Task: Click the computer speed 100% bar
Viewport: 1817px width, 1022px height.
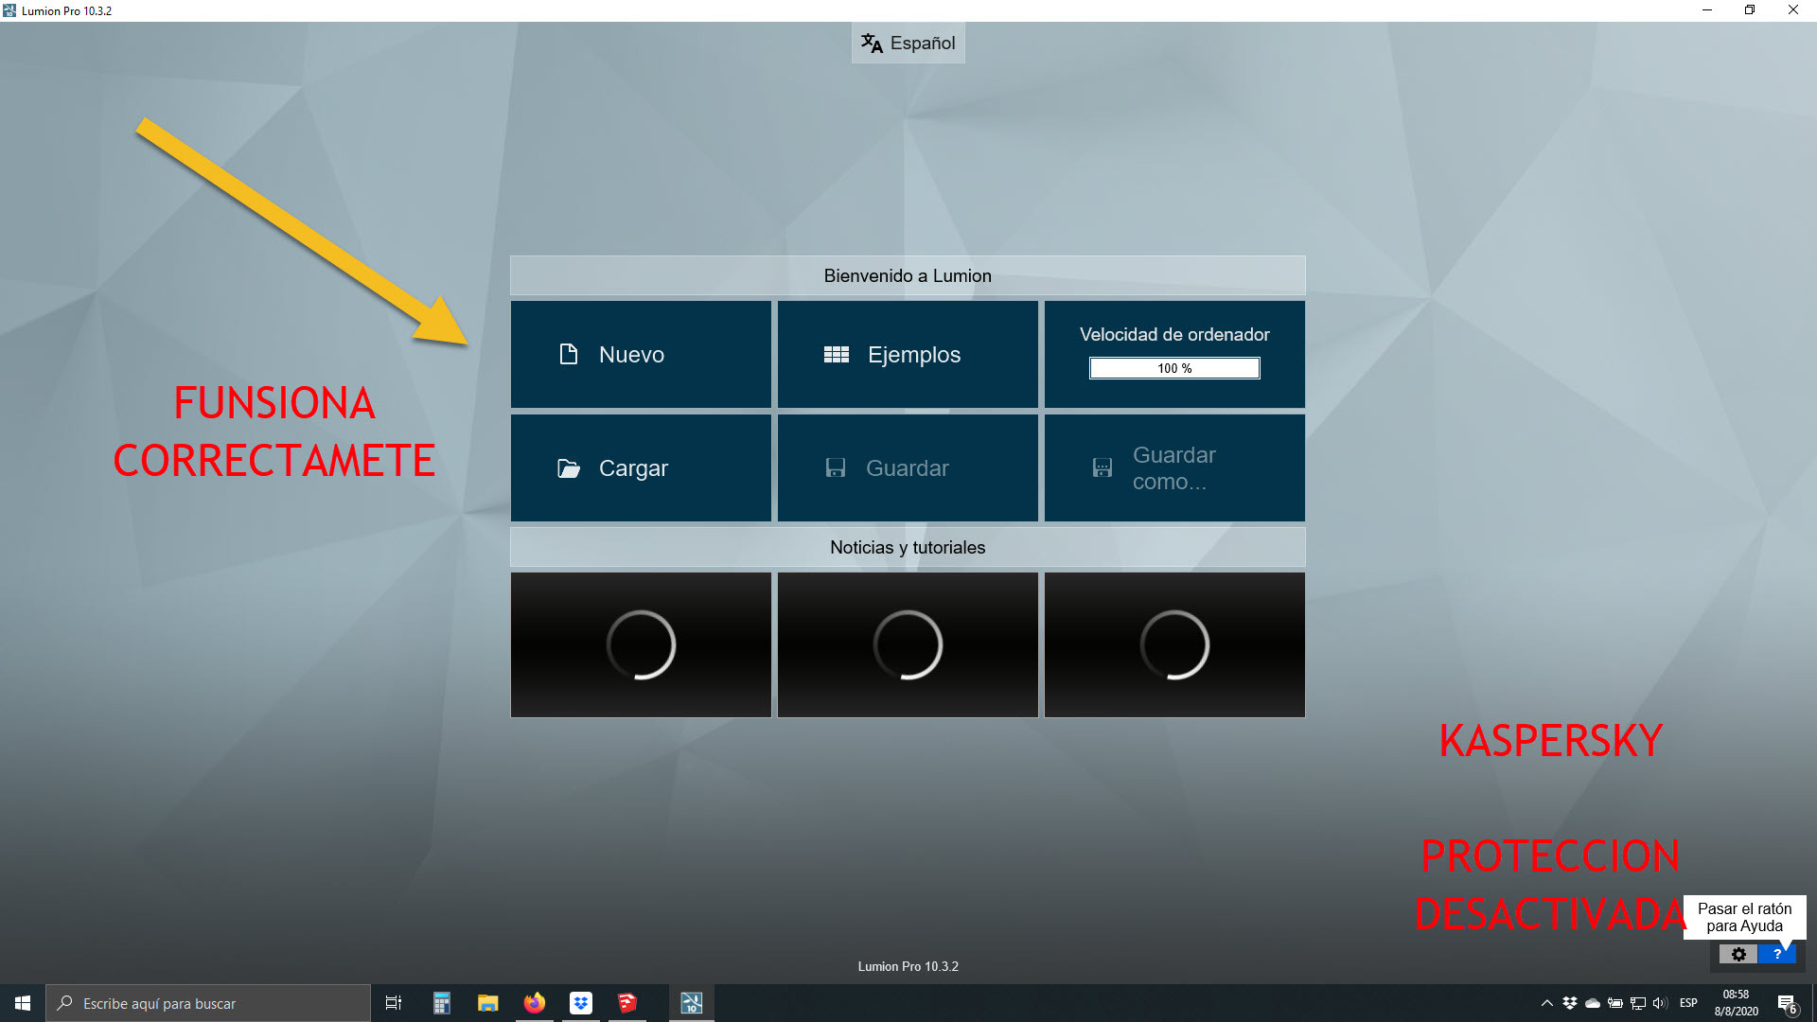Action: pyautogui.click(x=1174, y=368)
